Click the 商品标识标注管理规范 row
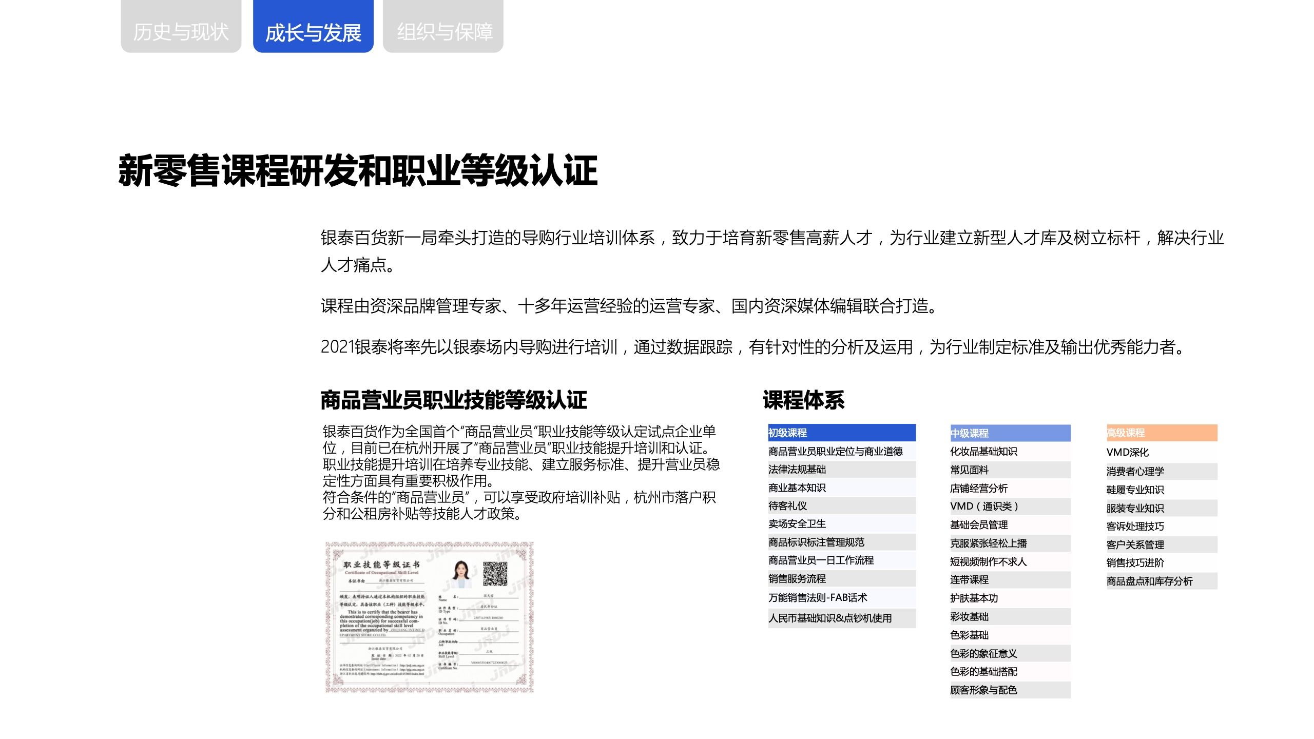1314x739 pixels. [x=842, y=542]
